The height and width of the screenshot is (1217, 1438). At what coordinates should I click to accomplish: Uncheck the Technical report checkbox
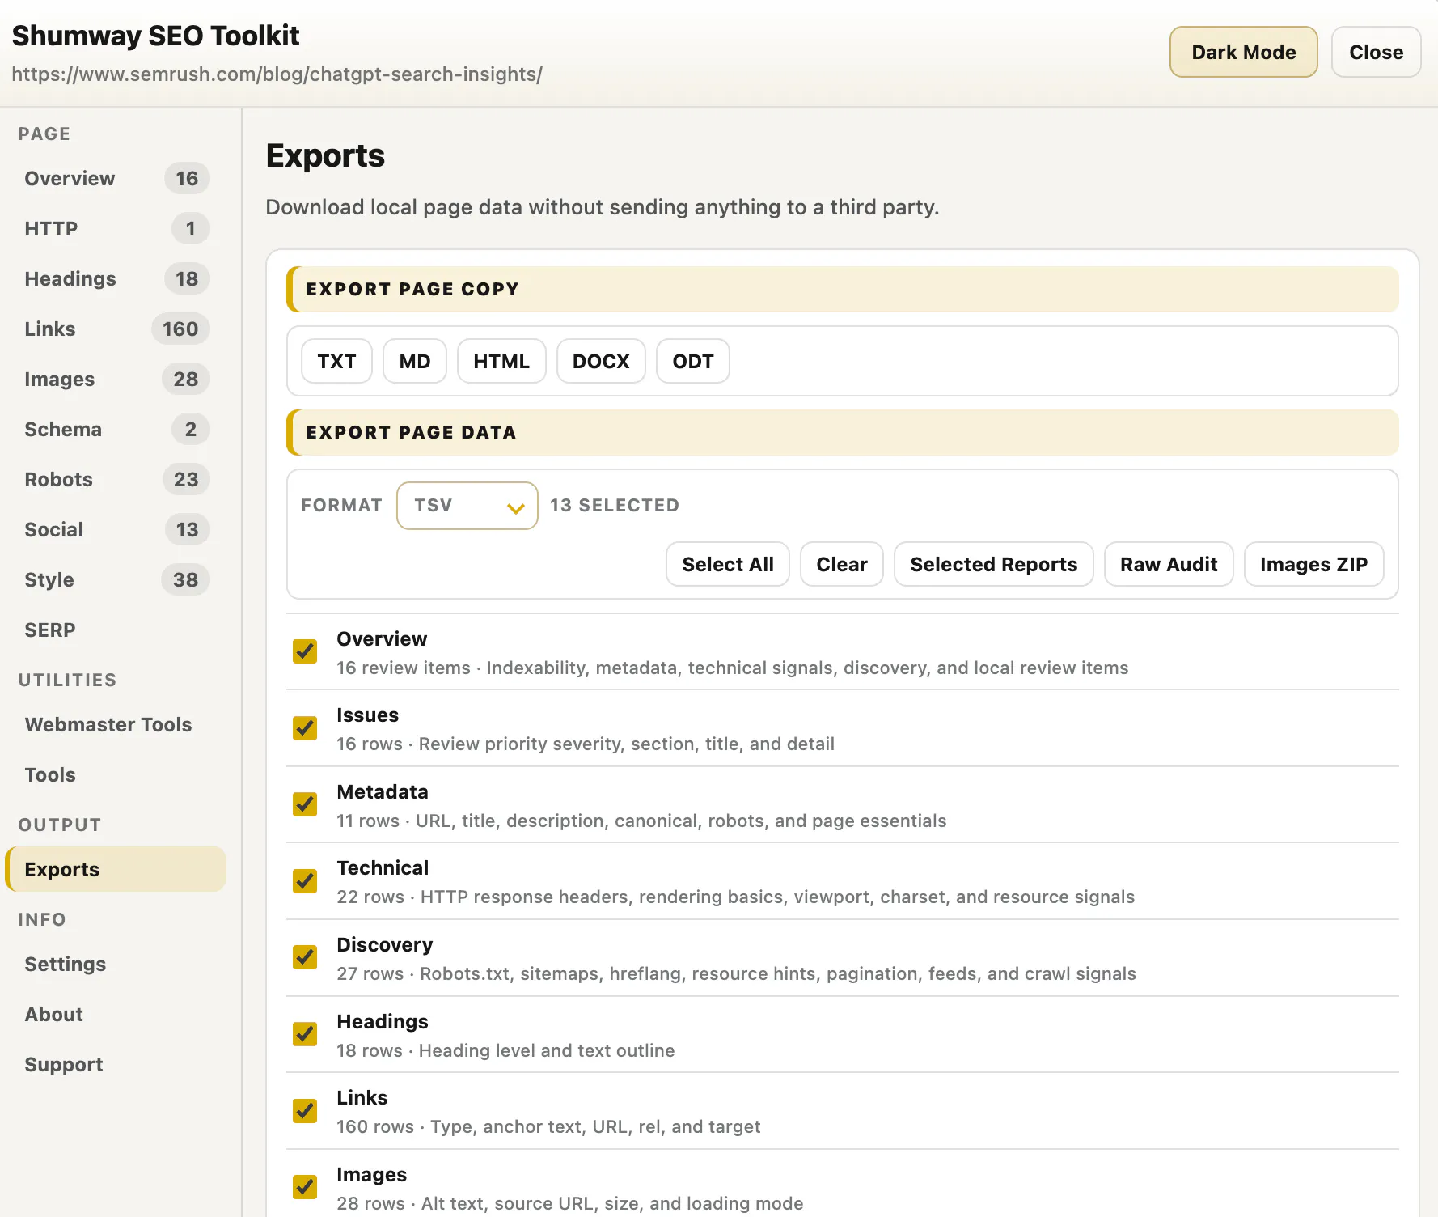[x=305, y=881]
